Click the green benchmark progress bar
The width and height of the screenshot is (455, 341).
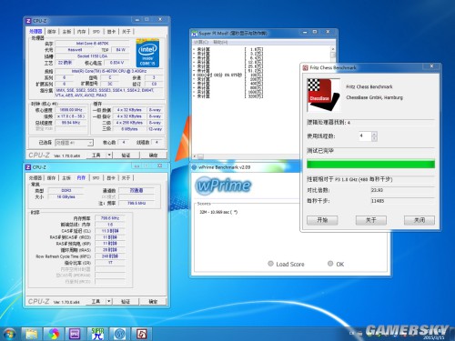tap(370, 165)
